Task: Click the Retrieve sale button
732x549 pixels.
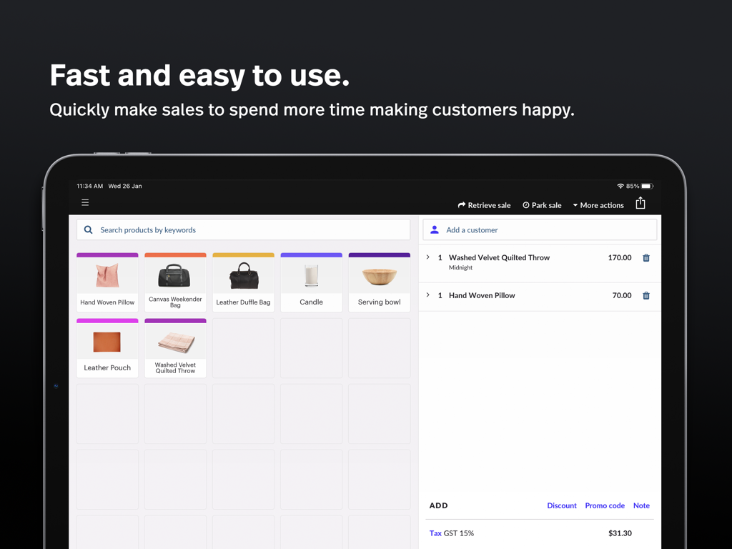Action: 484,205
